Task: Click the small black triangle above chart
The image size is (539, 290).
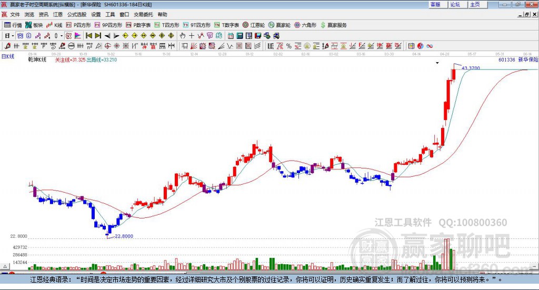Action: pos(437,63)
